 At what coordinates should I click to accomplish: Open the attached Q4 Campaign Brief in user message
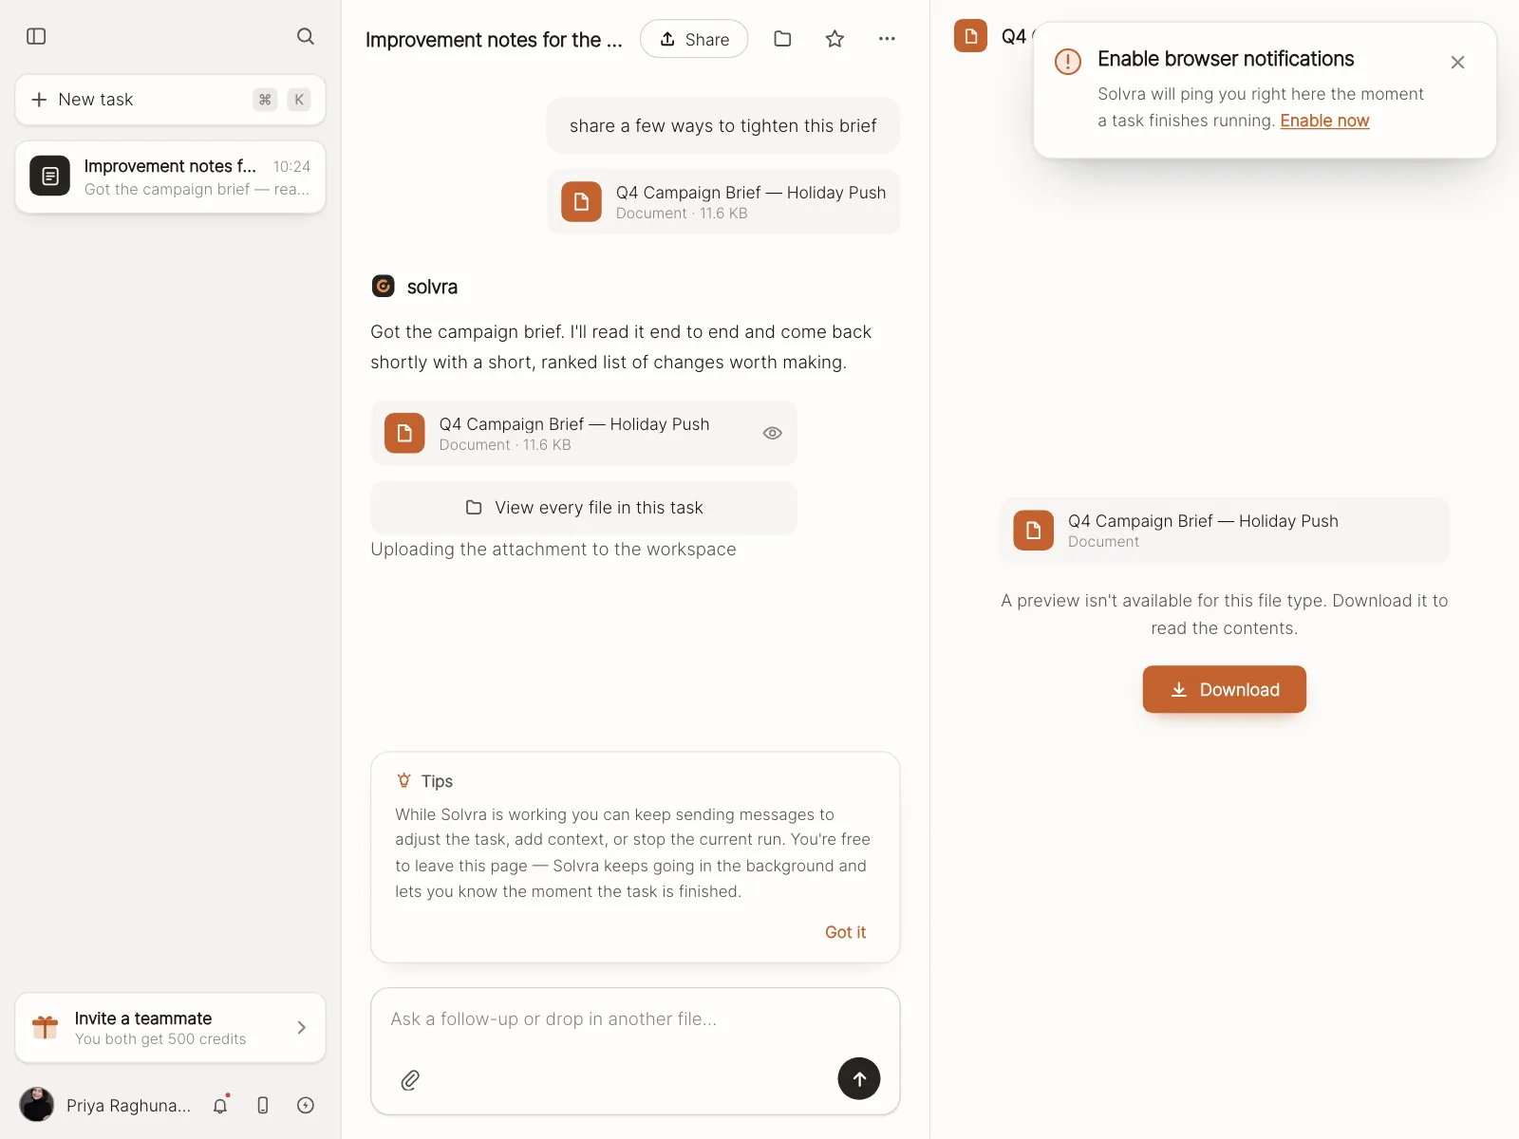point(723,202)
